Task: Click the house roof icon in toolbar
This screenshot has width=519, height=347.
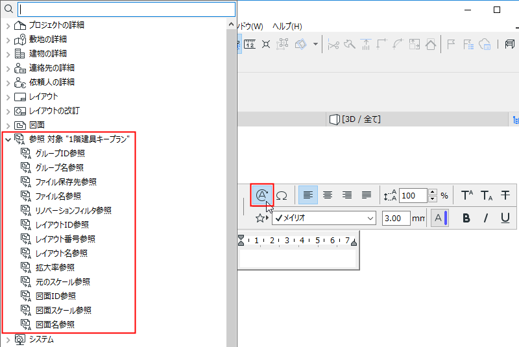Action: click(431, 44)
